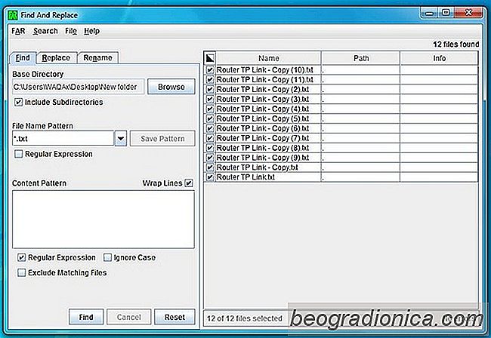
Task: Select file name Router TP Link - Copy (5).txt
Action: (263, 118)
